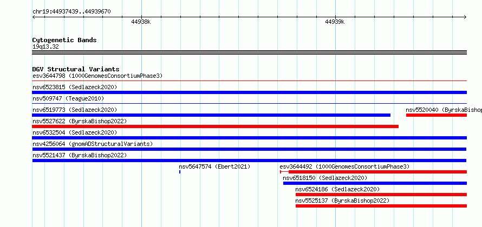Open the nsv5520040 ByrskaBishop label
This screenshot has height=227, width=482.
coord(444,110)
